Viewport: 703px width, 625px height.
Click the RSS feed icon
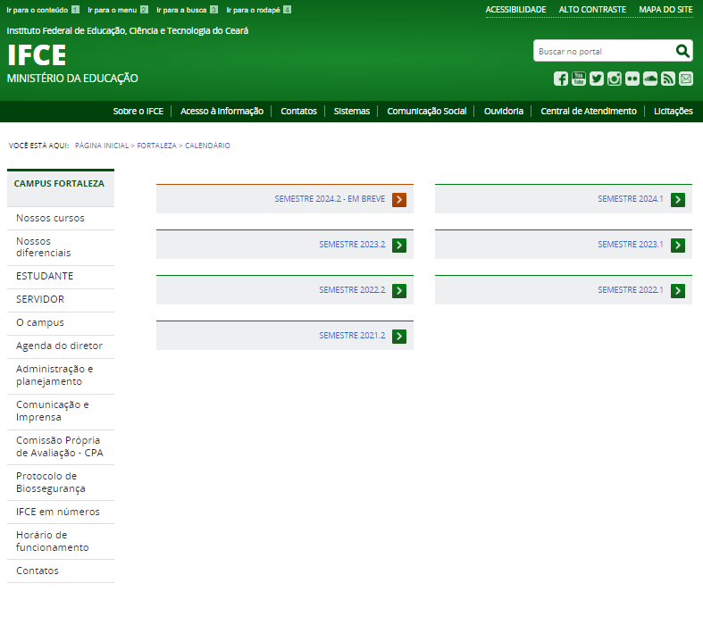point(668,79)
